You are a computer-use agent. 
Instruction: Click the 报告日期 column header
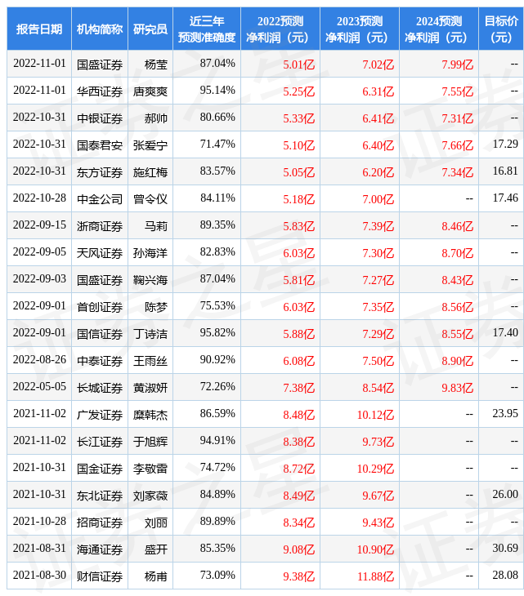tap(39, 29)
